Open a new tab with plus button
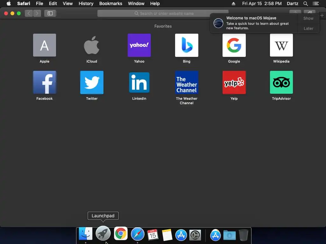Viewport: 326px width, 244px height. tap(322, 15)
